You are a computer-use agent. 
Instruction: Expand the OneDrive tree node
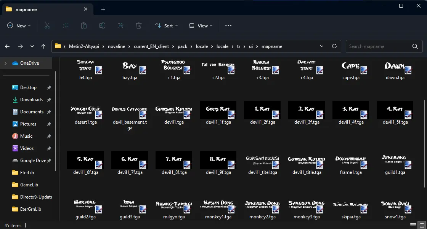coord(5,63)
